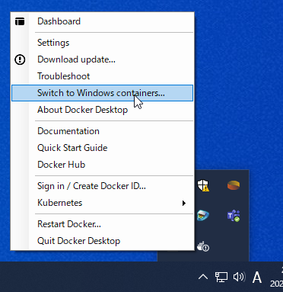Open Docker Hub from the menu
This screenshot has width=283, height=292.
pos(102,165)
